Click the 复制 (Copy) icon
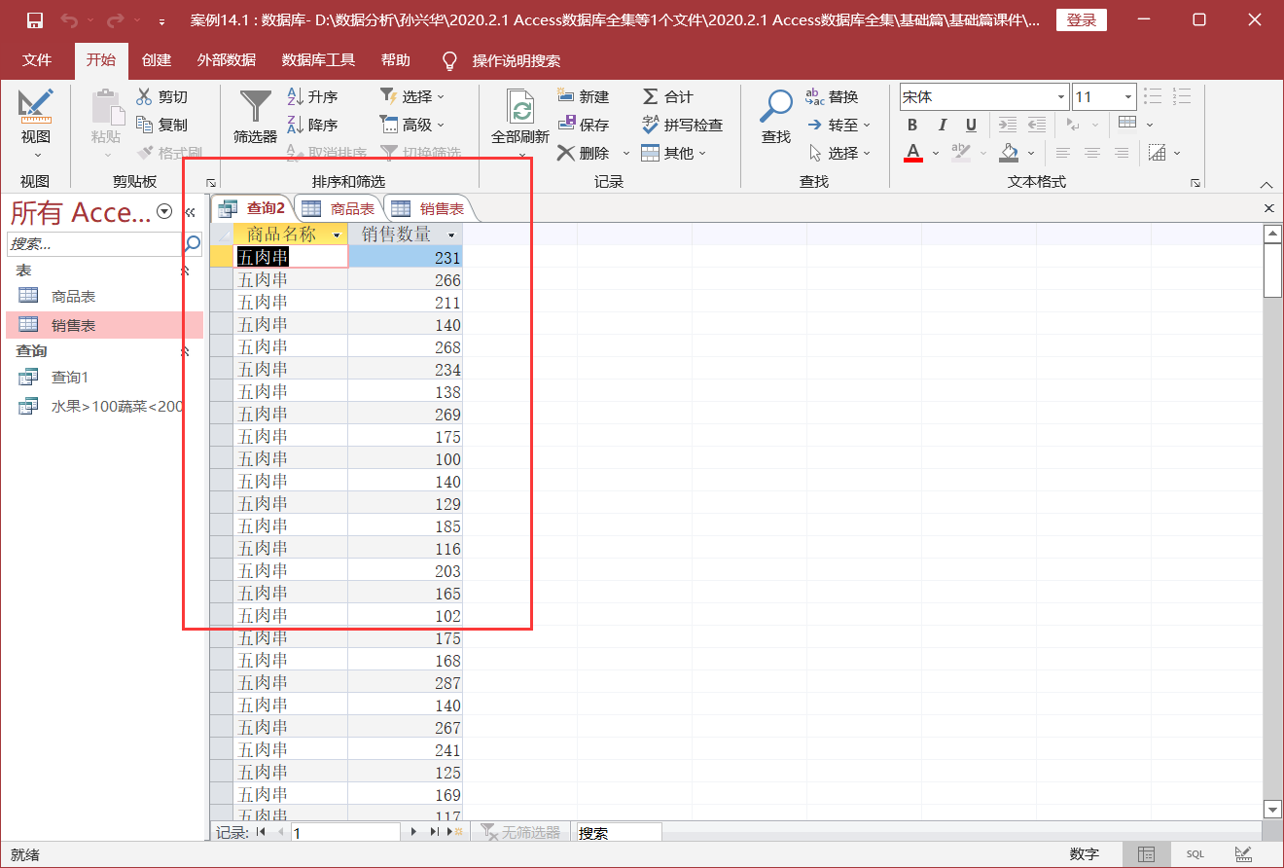Screen dimensions: 1284x868 coord(144,125)
